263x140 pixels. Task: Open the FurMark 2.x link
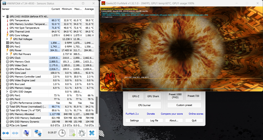pyautogui.click(x=132, y=114)
